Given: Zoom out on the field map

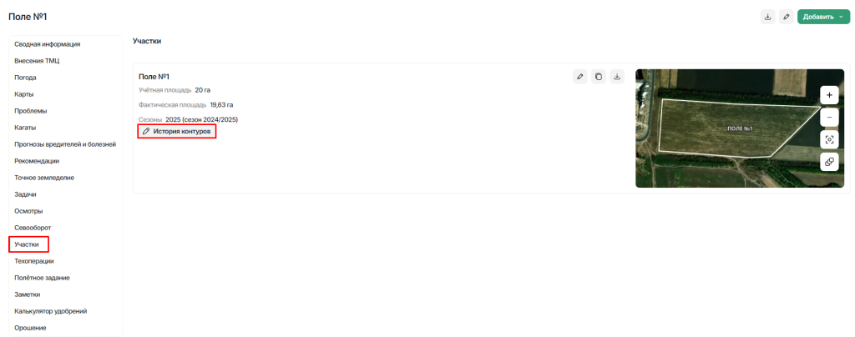Looking at the screenshot, I should point(829,117).
